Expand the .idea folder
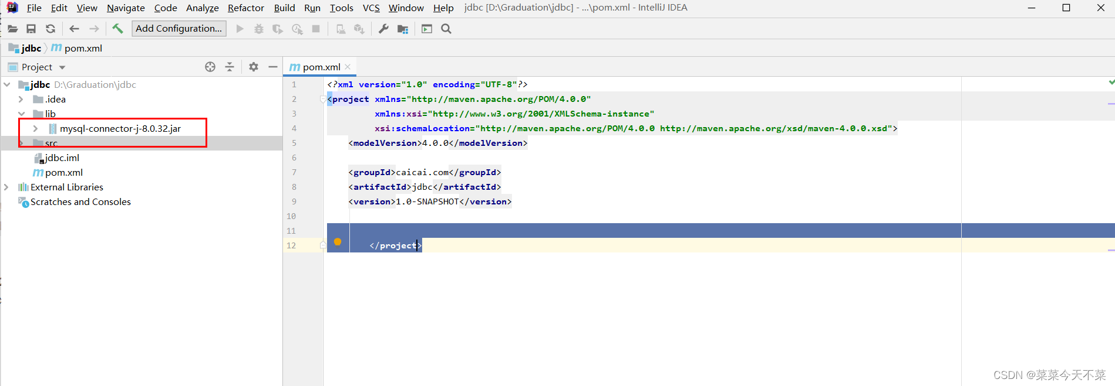 21,99
